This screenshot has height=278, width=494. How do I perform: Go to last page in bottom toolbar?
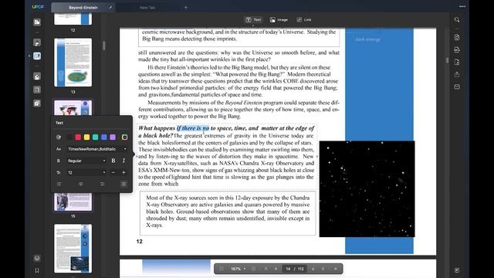pos(323,269)
